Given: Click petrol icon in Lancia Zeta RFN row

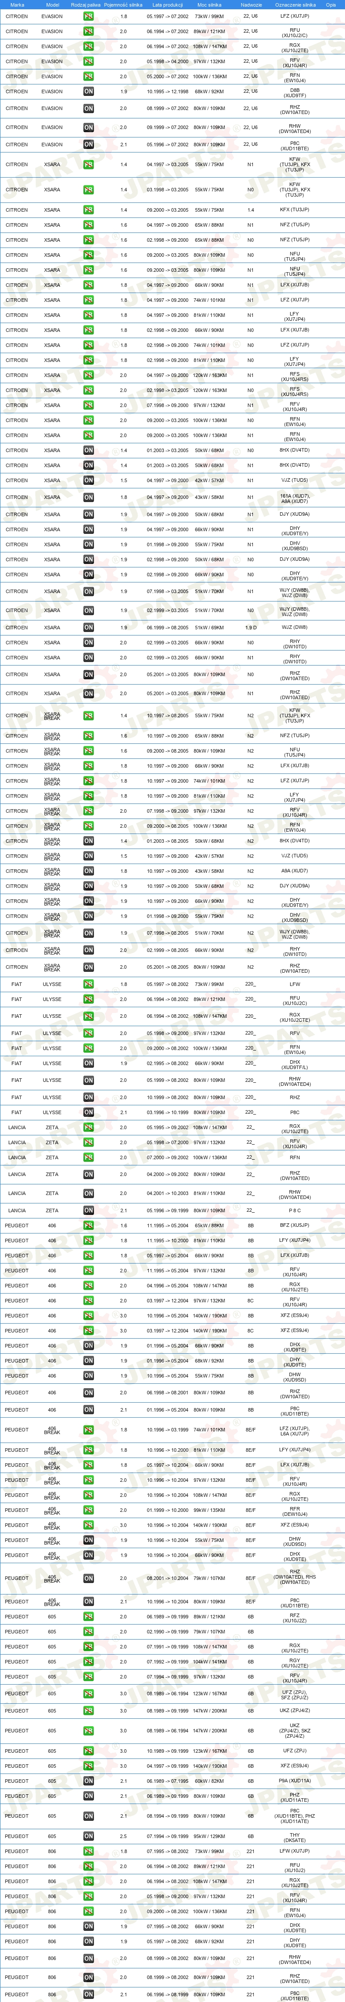Looking at the screenshot, I should [x=88, y=1157].
